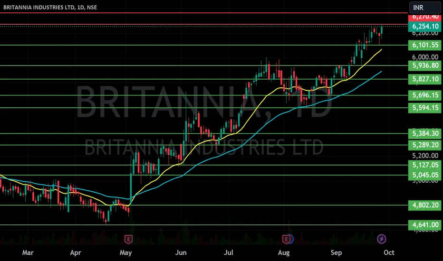The height and width of the screenshot is (261, 443).
Task: Click the May label on time axis
Action: [x=125, y=252]
